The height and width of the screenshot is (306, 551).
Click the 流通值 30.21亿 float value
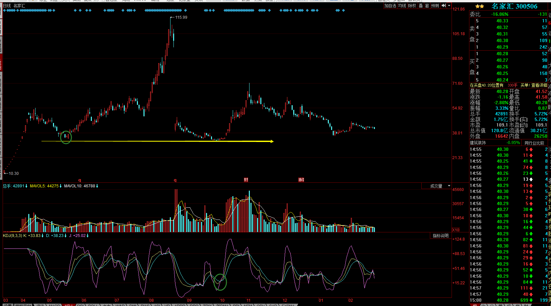tap(538, 130)
